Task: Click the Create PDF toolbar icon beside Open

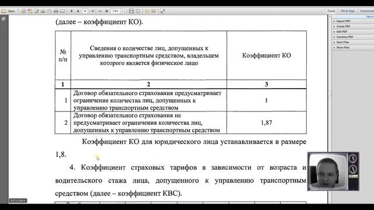Action: pyautogui.click(x=23, y=11)
